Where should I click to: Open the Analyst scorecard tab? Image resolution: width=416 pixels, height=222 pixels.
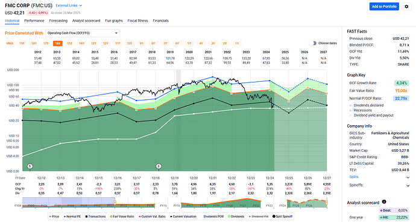[x=86, y=20]
